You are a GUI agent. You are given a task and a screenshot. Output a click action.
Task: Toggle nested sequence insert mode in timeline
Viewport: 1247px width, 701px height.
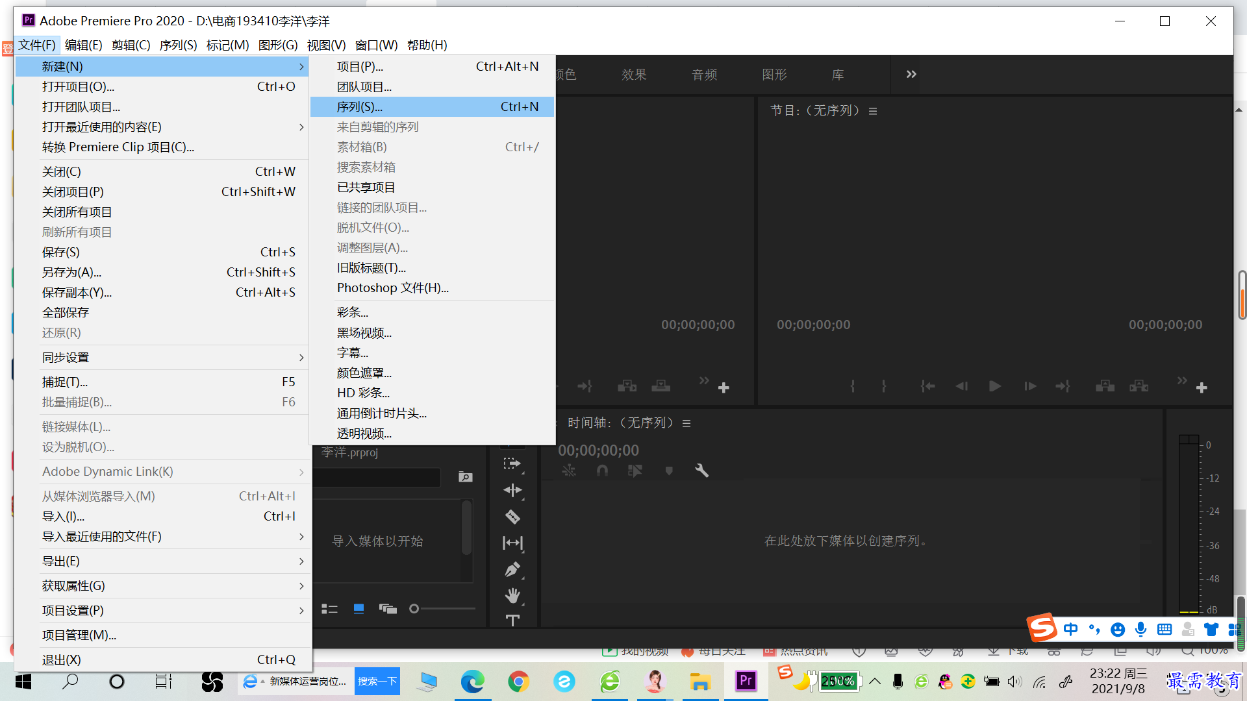pos(569,471)
